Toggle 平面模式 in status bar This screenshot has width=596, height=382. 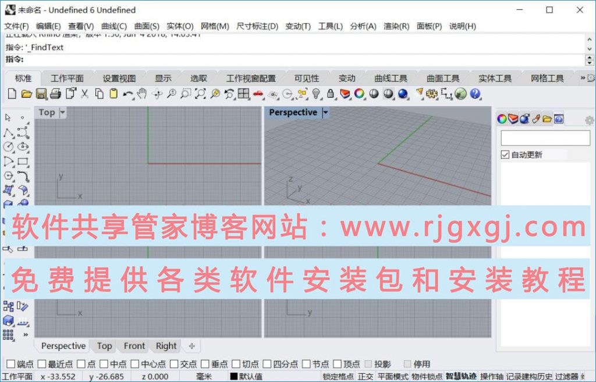(393, 377)
